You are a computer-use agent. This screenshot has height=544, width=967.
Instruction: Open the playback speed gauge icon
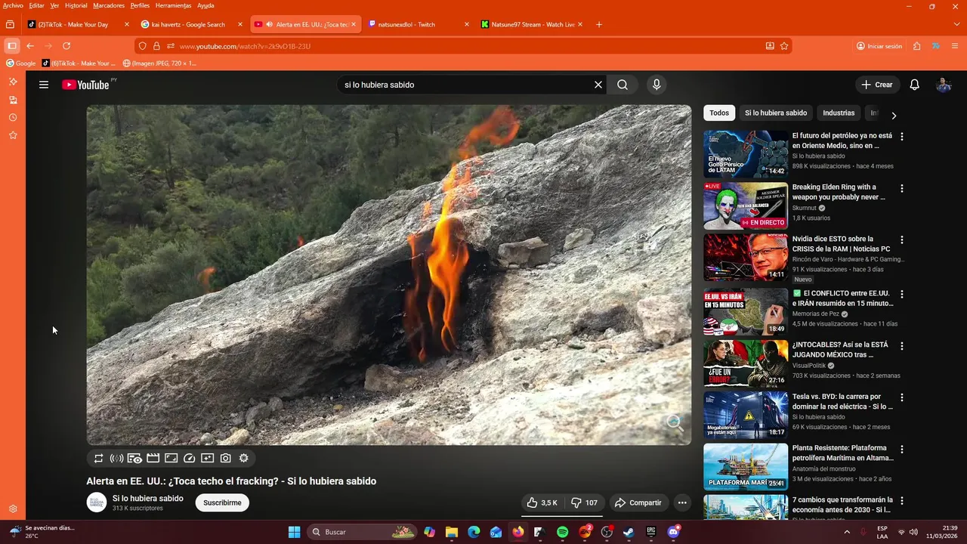[x=190, y=458]
